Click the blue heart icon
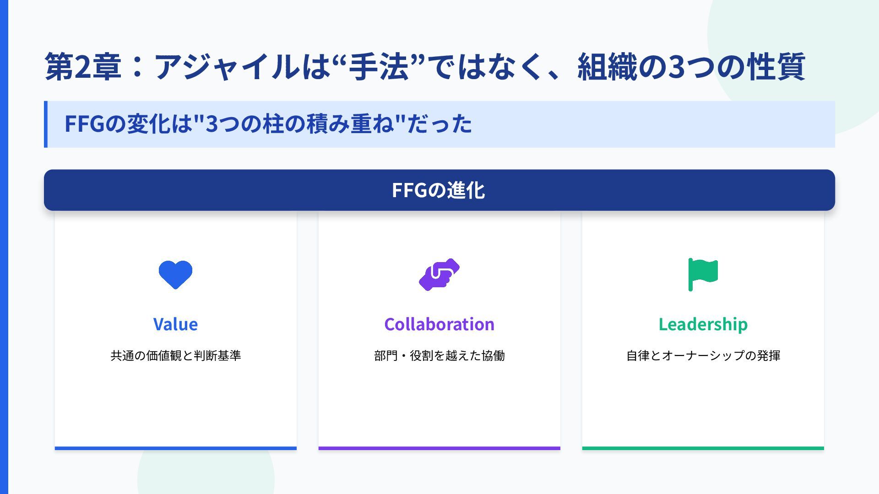This screenshot has width=879, height=494. [x=175, y=274]
